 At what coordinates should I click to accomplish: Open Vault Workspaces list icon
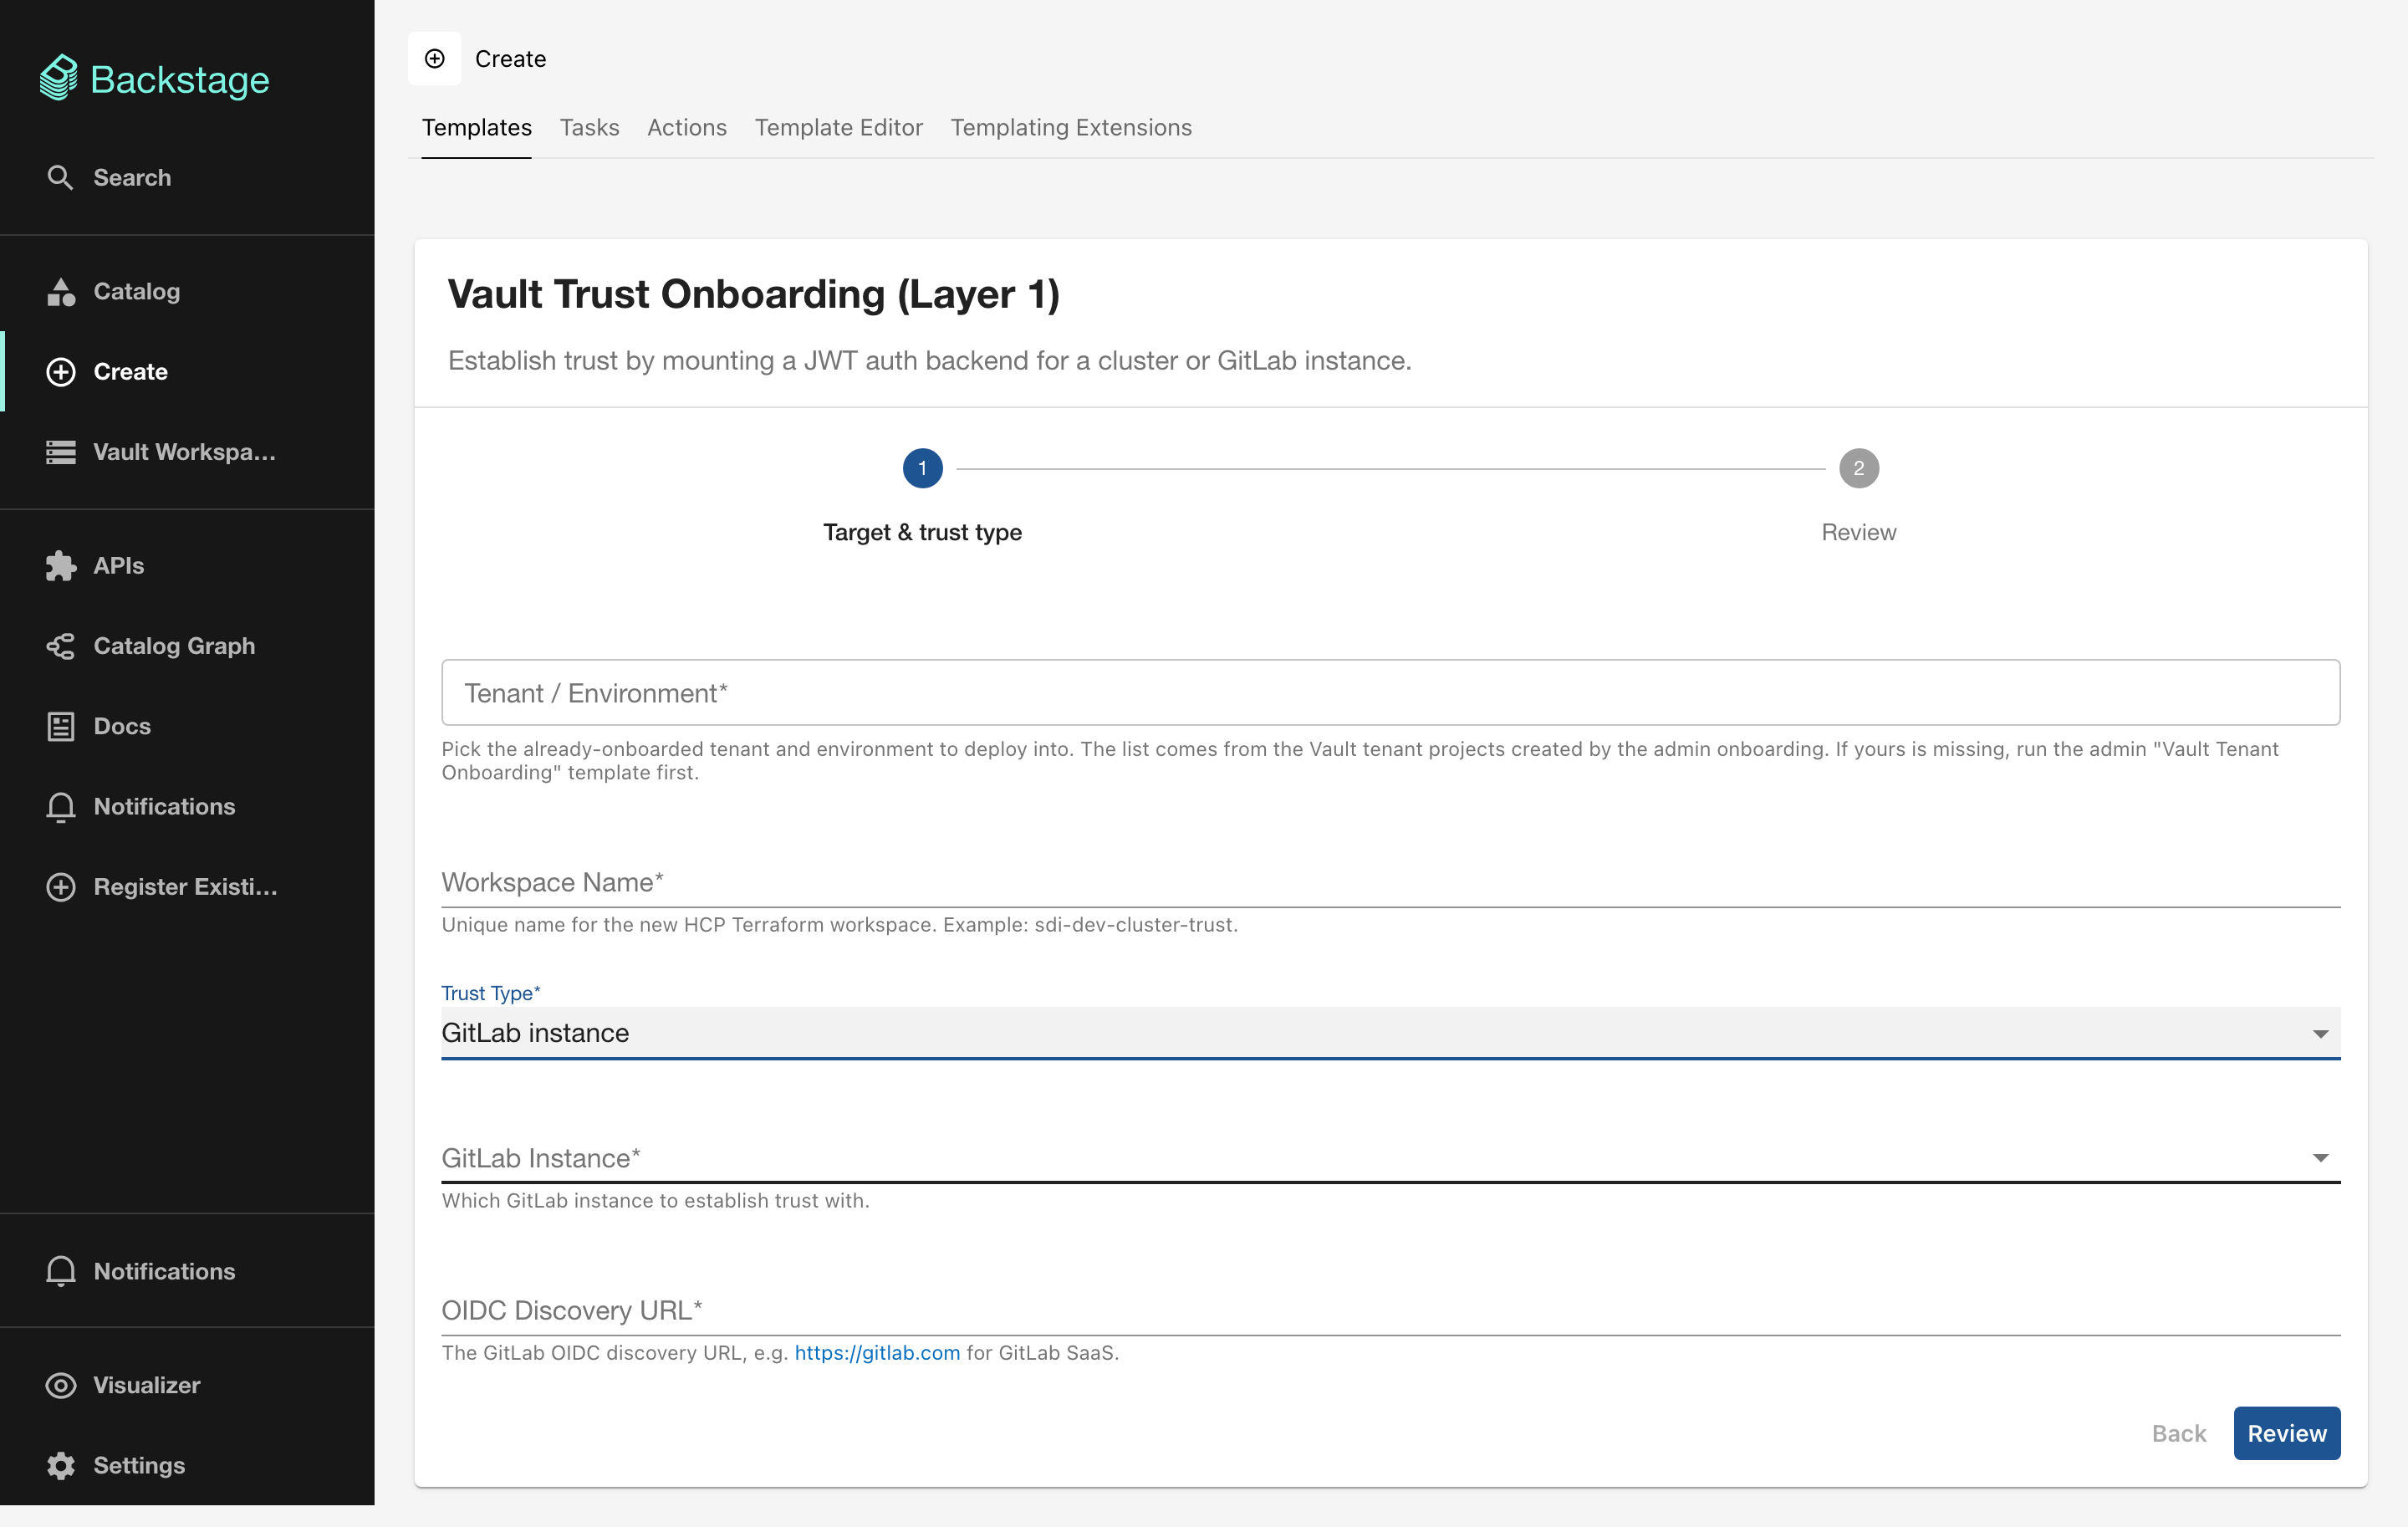(x=61, y=452)
